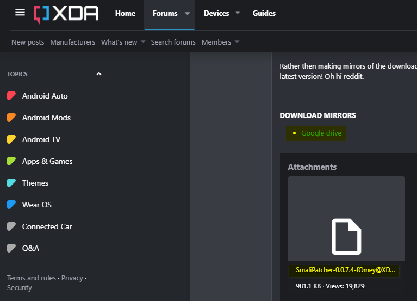Open Android Mods topic

(x=46, y=118)
